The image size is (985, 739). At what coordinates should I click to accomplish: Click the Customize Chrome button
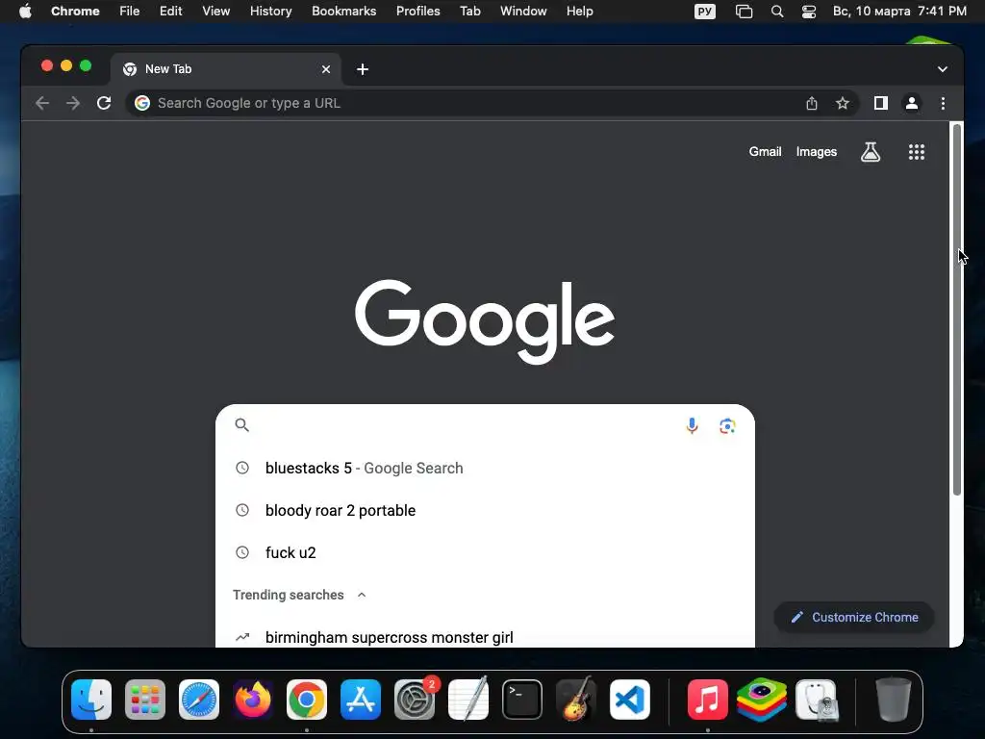coord(854,617)
